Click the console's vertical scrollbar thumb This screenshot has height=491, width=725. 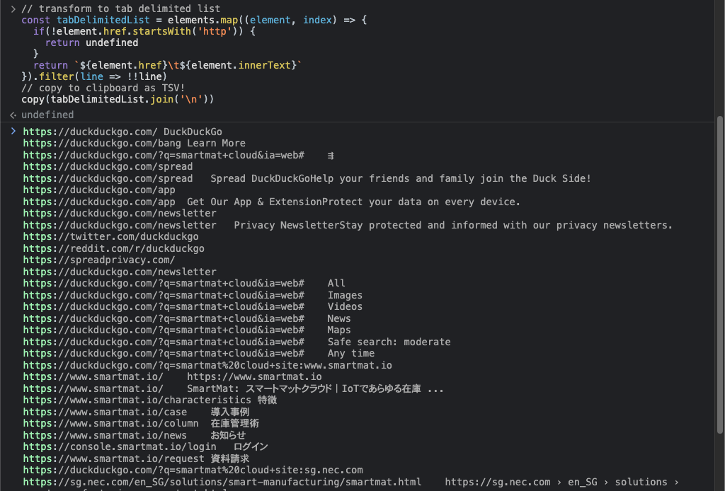click(x=719, y=275)
